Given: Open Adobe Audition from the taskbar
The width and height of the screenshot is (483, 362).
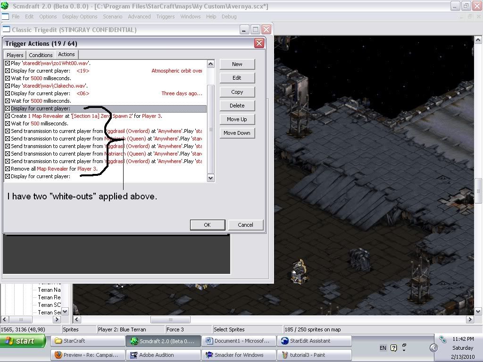Looking at the screenshot, I should [x=164, y=355].
